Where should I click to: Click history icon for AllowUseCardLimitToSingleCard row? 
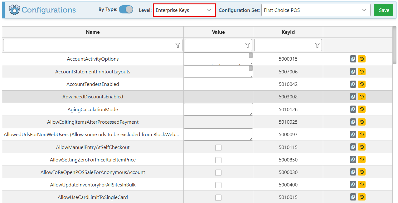coord(362,197)
